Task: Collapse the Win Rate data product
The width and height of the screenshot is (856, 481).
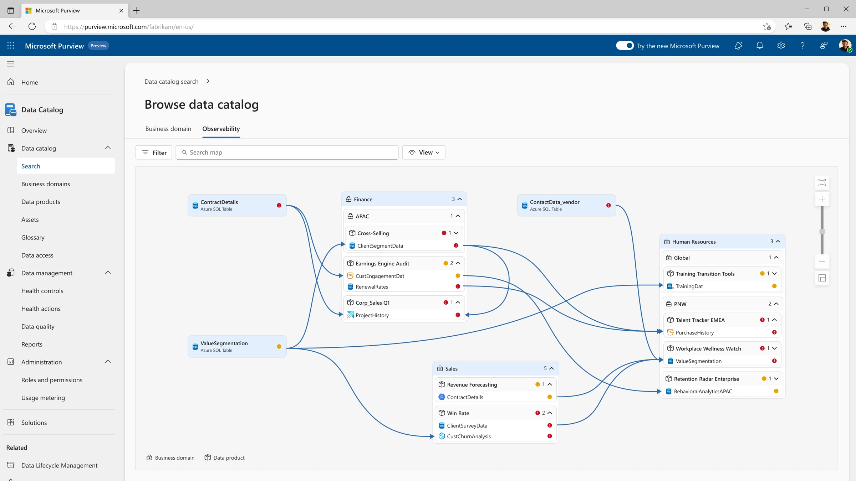Action: tap(550, 413)
